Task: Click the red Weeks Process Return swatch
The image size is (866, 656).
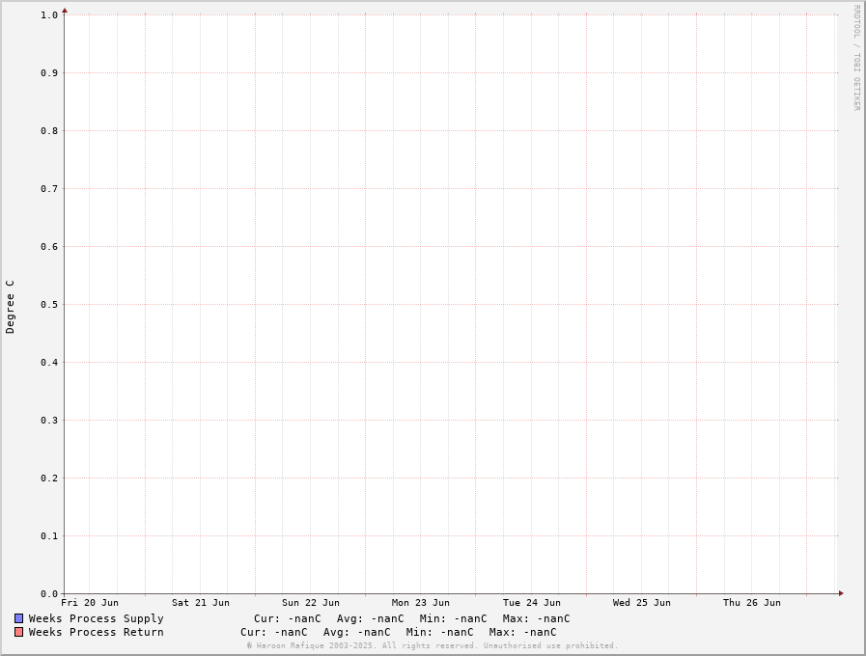Action: [x=18, y=632]
